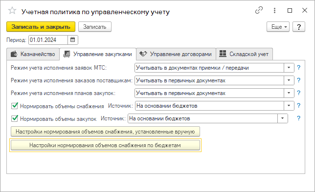Click help question mark for заявок МТС
Image resolution: width=315 pixels, height=192 pixels.
[x=299, y=68]
